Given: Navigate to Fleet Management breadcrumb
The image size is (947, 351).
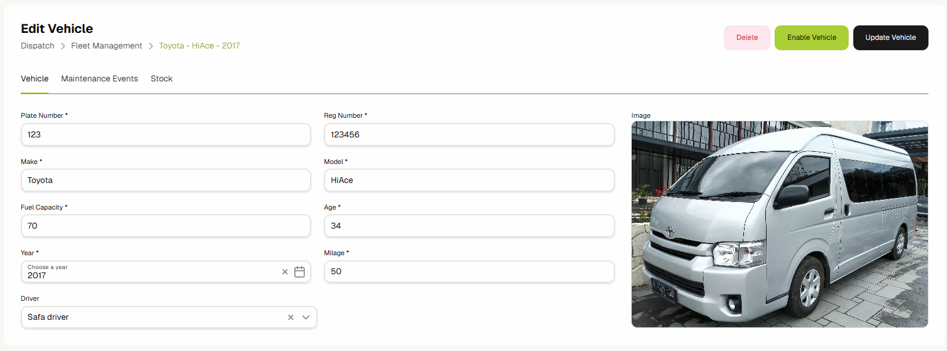Looking at the screenshot, I should 106,46.
